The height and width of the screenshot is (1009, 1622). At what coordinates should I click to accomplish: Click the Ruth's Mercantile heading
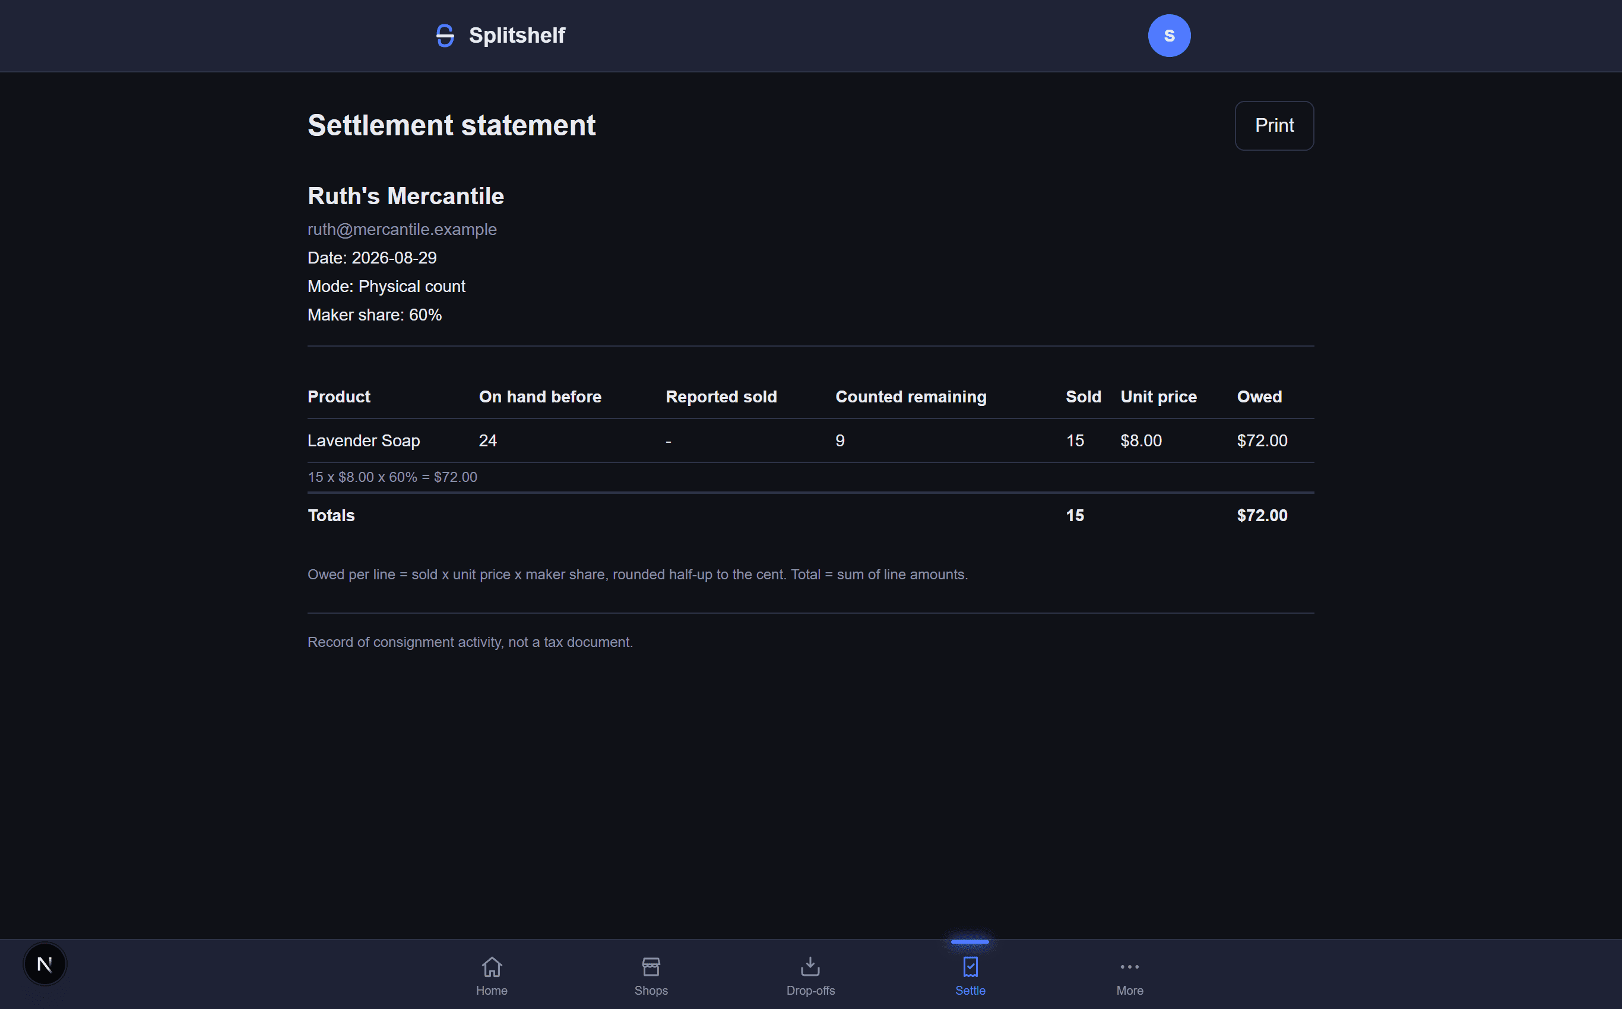point(405,196)
